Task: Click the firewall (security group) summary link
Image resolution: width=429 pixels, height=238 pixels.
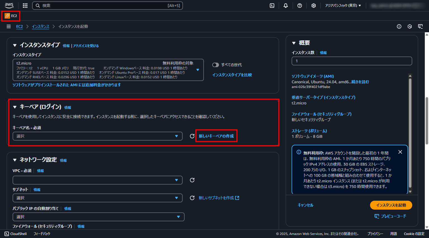Action: point(321,114)
